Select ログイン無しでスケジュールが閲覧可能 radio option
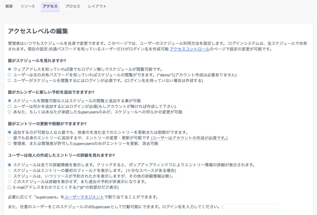 (10, 69)
